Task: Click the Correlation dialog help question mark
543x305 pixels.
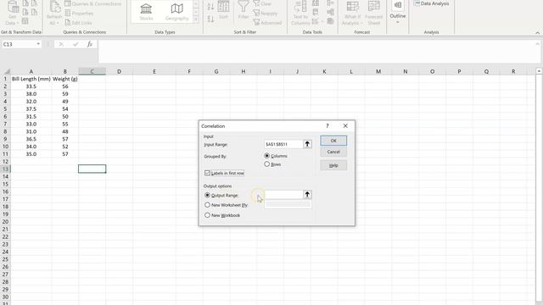Action: [x=327, y=126]
